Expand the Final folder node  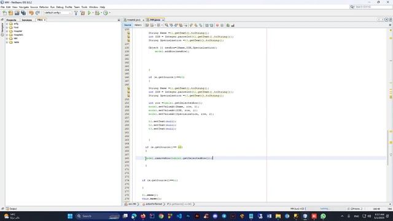coord(7,28)
